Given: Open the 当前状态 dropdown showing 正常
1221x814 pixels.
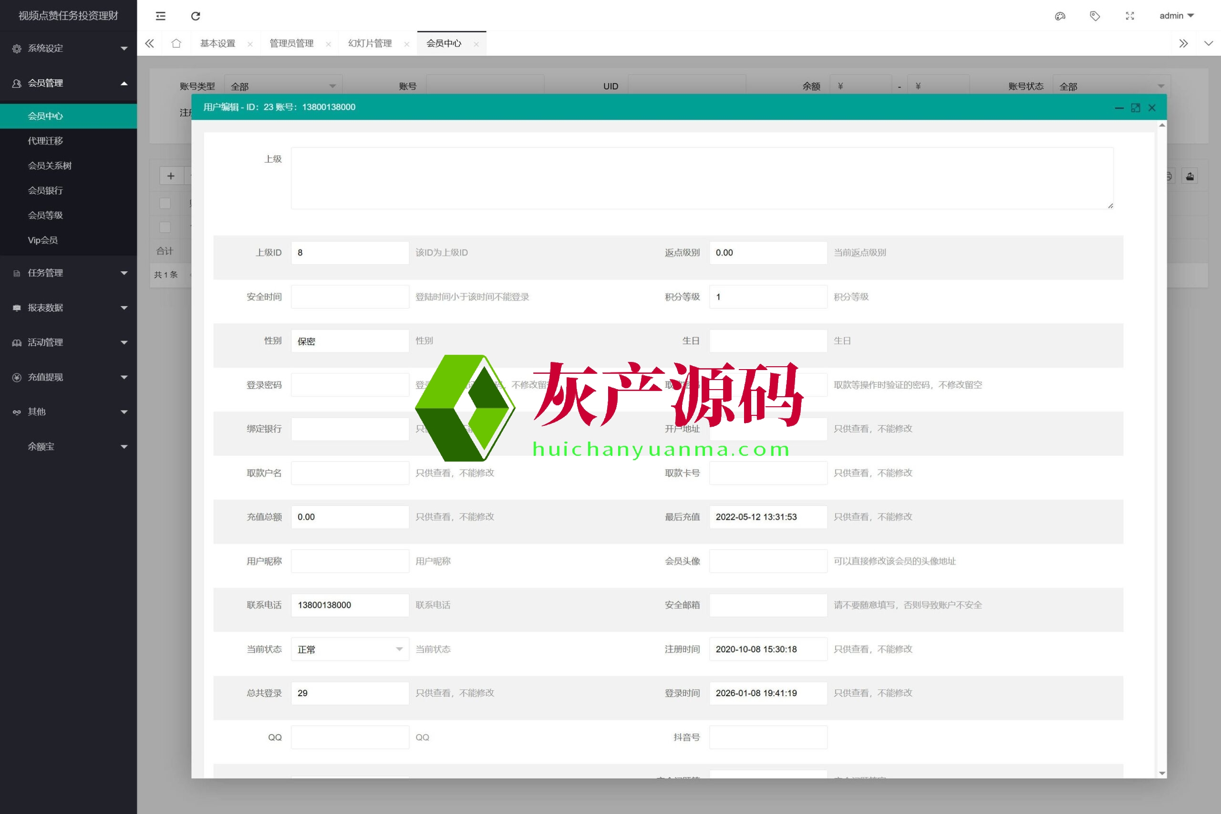Looking at the screenshot, I should click(x=350, y=649).
